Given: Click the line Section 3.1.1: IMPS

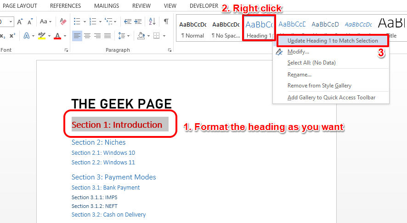Looking at the screenshot, I should (x=95, y=197).
